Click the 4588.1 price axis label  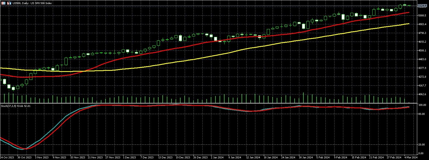pos(422,51)
